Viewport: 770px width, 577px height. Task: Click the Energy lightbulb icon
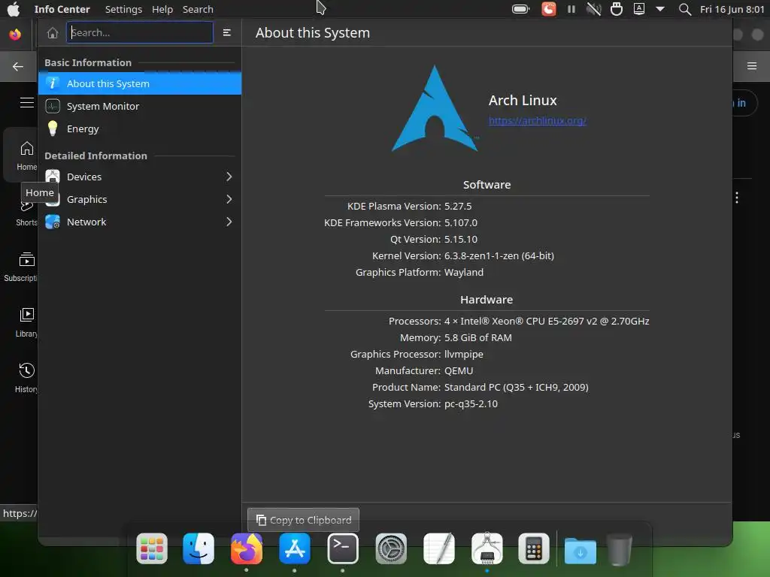pyautogui.click(x=53, y=128)
